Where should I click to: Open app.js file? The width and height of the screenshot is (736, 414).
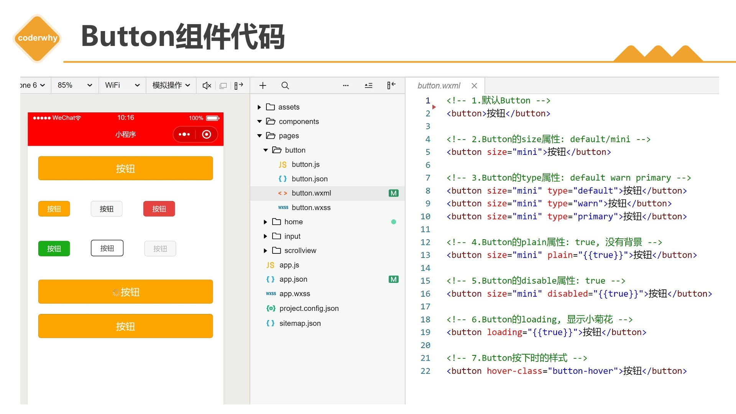pyautogui.click(x=328, y=265)
